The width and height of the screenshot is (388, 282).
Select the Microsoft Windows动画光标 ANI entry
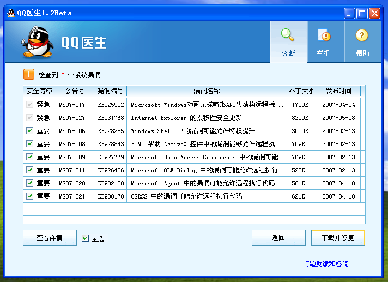(x=207, y=105)
